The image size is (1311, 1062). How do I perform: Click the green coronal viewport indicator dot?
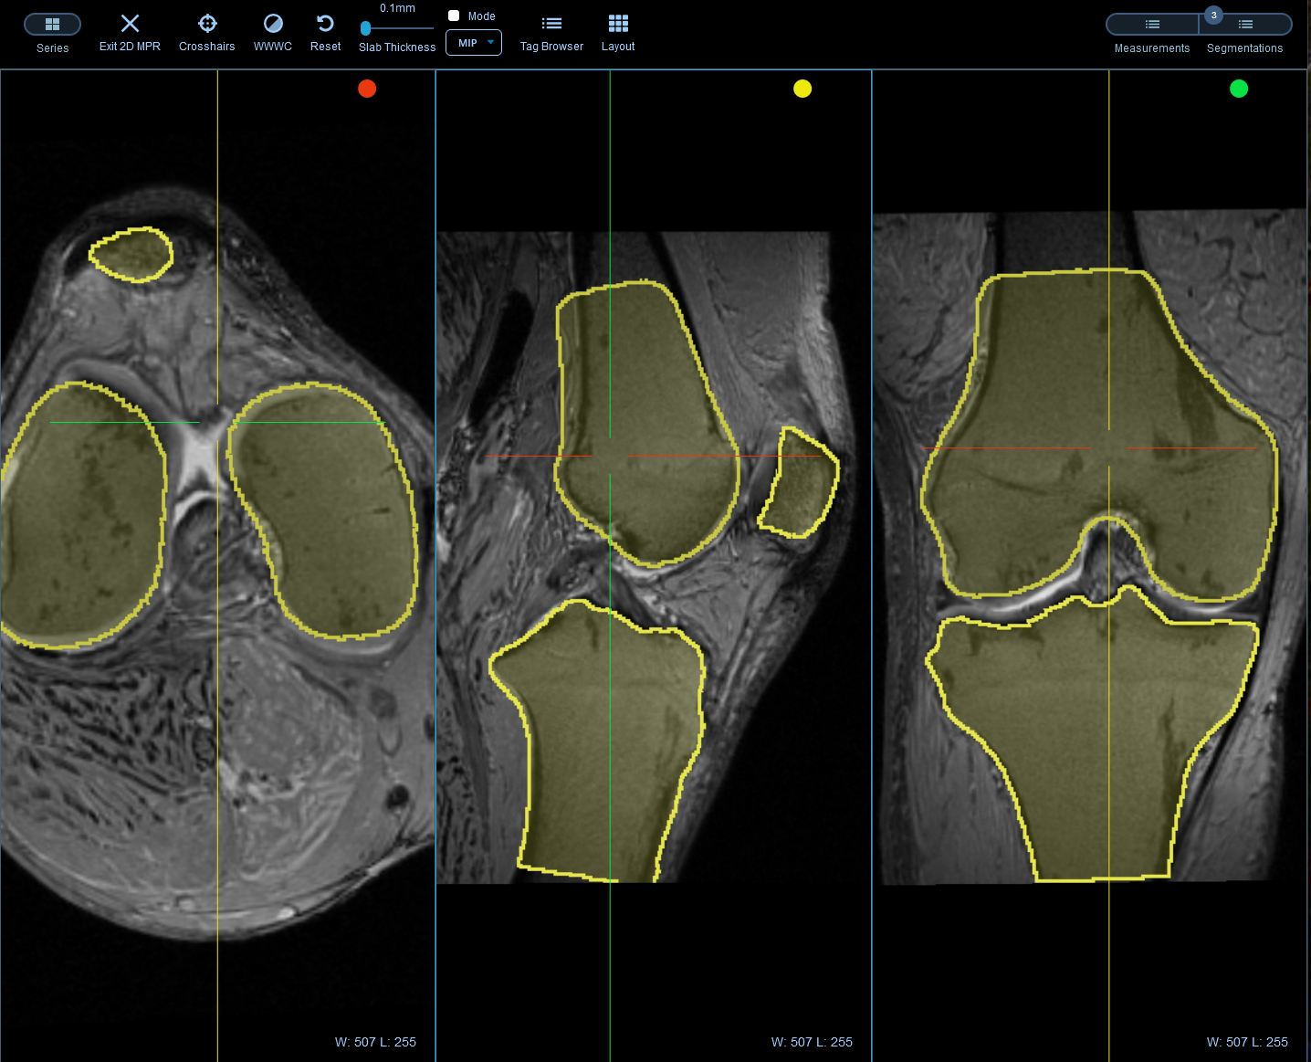(1239, 89)
